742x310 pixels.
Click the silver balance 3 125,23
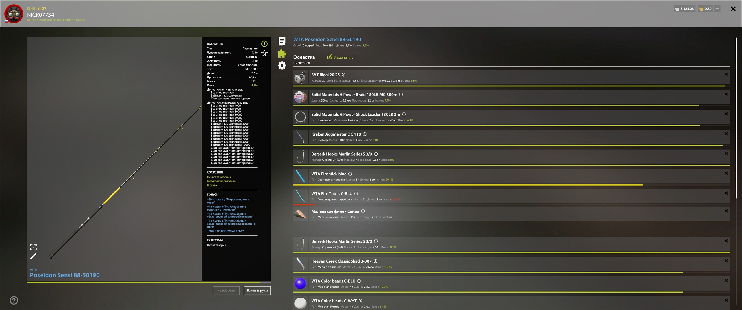pos(684,9)
